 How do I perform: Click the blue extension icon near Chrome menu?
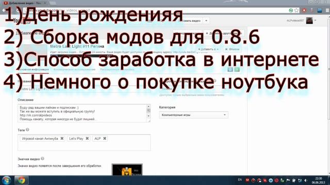click(320, 10)
